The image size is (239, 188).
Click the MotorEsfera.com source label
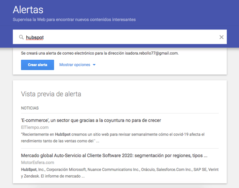pyautogui.click(x=37, y=163)
